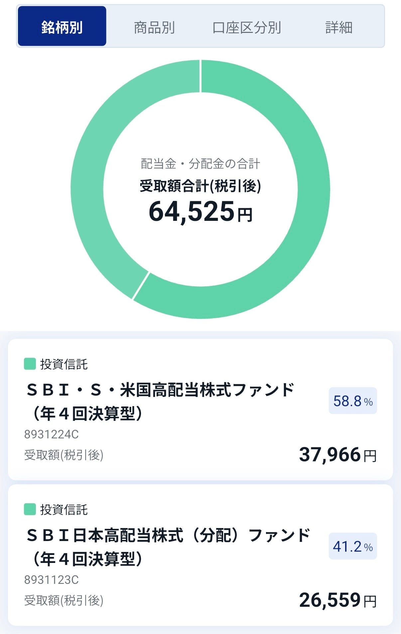Click the 64,525円 total in the chart center

(x=200, y=212)
